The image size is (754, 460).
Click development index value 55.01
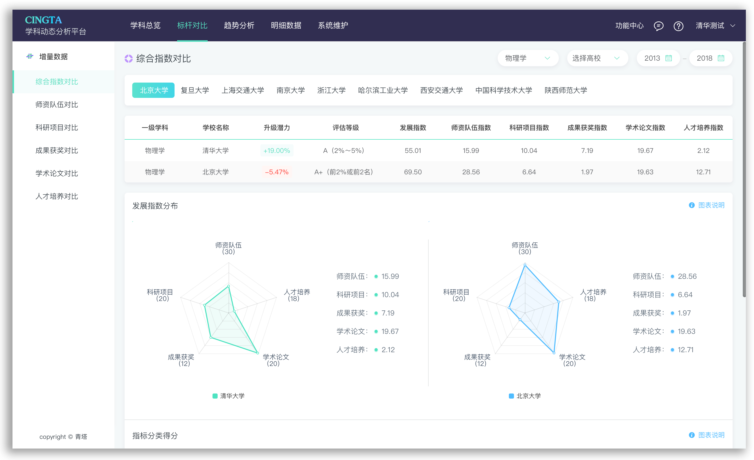tap(413, 151)
